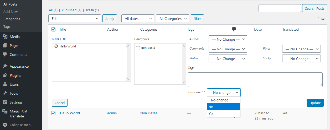Click the 'Yes' value in Translated column

[x=285, y=113]
